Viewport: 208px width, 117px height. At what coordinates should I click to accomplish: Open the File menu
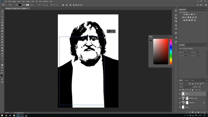(x=6, y=1)
